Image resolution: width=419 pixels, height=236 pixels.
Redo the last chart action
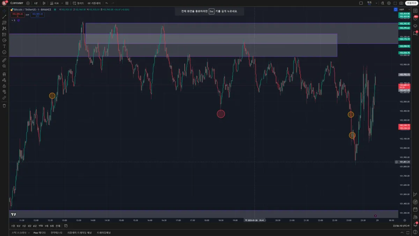click(x=113, y=3)
